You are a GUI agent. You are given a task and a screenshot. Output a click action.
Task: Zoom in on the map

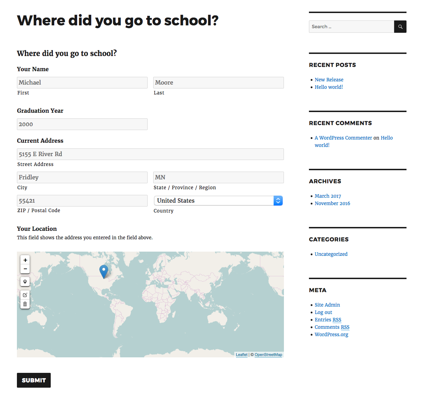pos(25,260)
